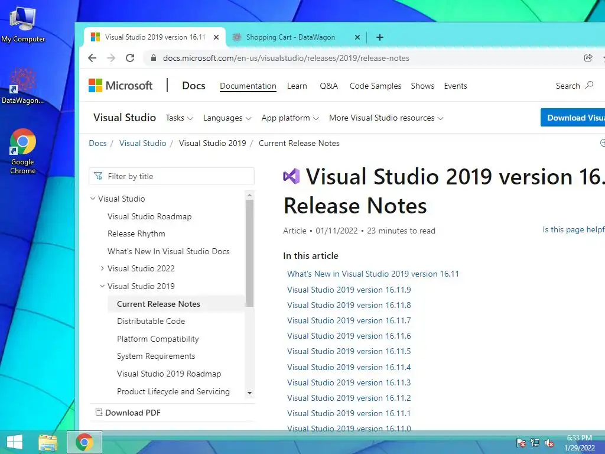Click the Download PDF icon
The image size is (605, 454).
pos(99,412)
